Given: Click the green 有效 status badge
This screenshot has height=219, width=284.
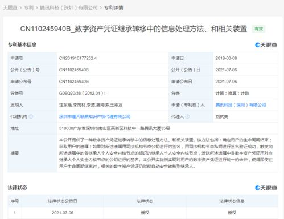Looking at the screenshot, I should coord(258,29).
